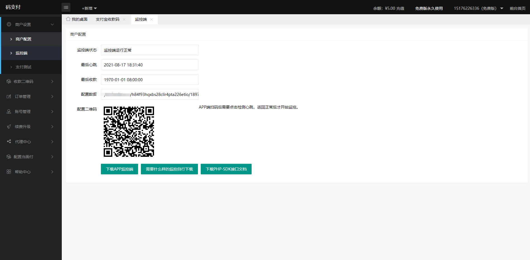Click the 续费升级 icon in sidebar

[9, 127]
